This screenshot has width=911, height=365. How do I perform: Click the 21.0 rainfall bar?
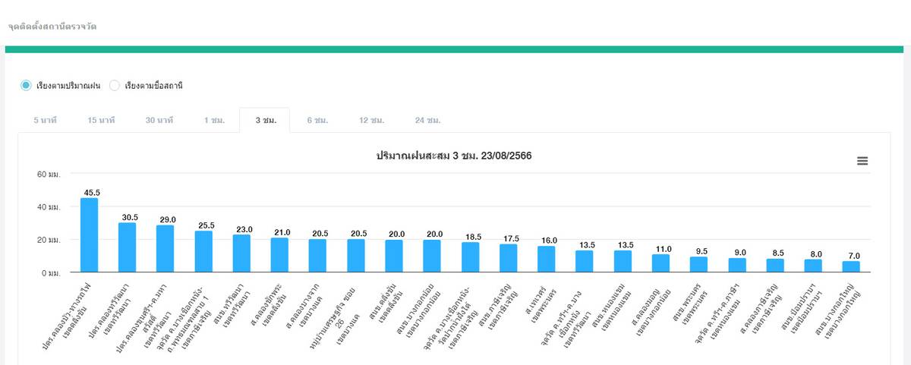(x=279, y=255)
